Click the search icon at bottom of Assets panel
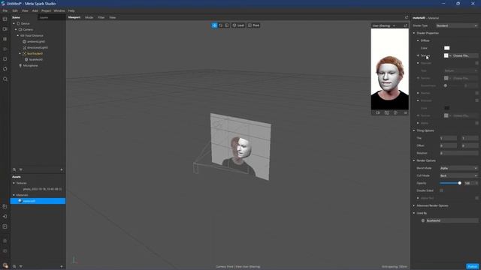481x270 pixels. point(14,266)
